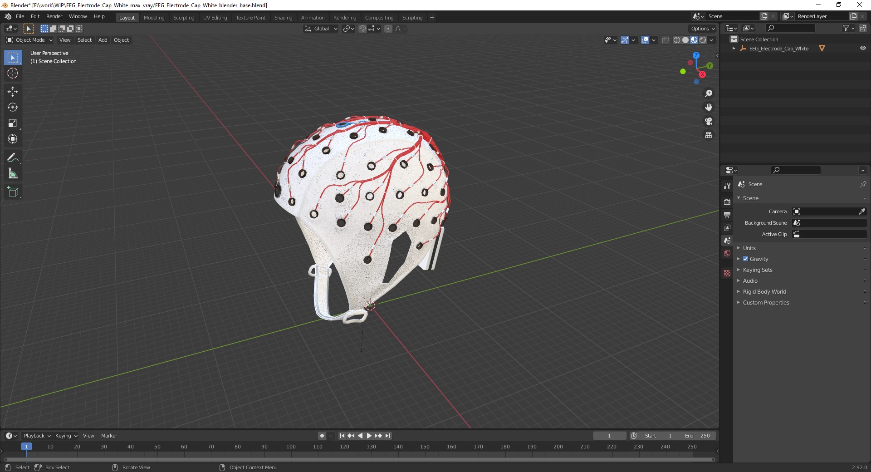Screen dimensions: 871x472
Task: Click the eyedropper next to Camera field
Action: pyautogui.click(x=862, y=211)
